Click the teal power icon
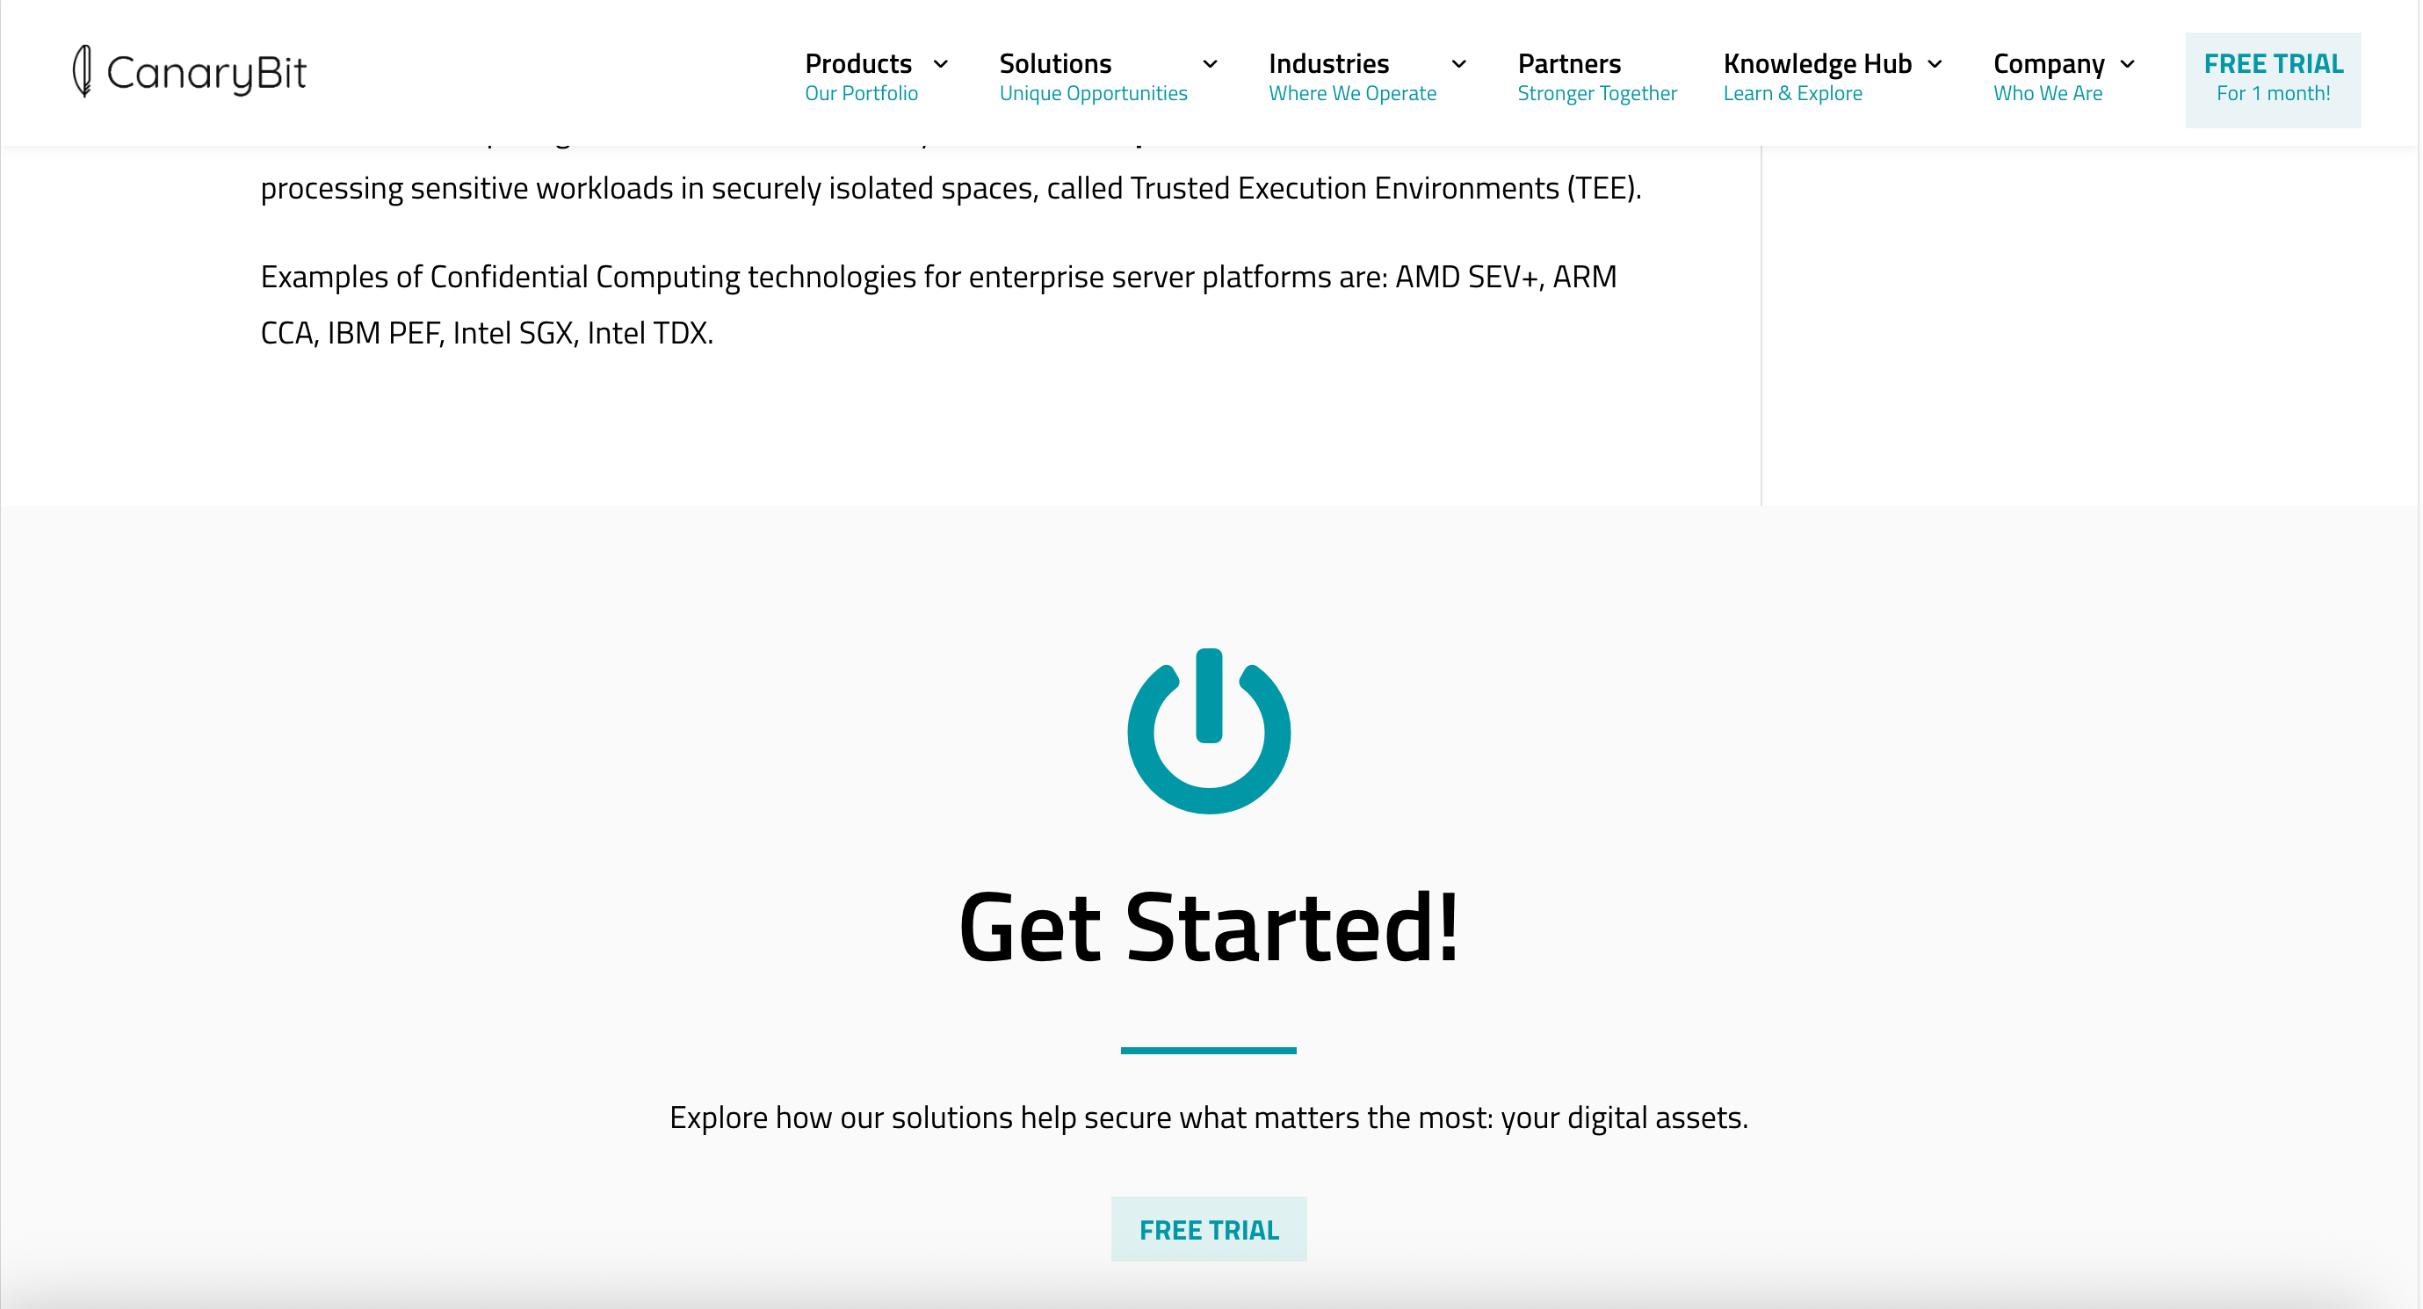This screenshot has height=1309, width=2423. coord(1209,731)
